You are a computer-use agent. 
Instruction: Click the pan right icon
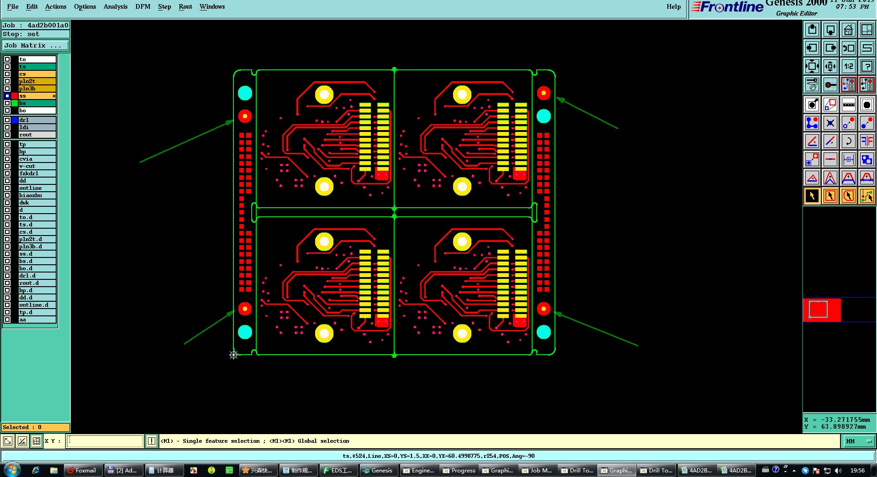tap(830, 48)
